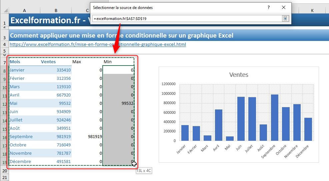This screenshot has width=329, height=181.
Task: Click the row 3 heading about mise en forme conditionnelle
Action: click(x=122, y=35)
